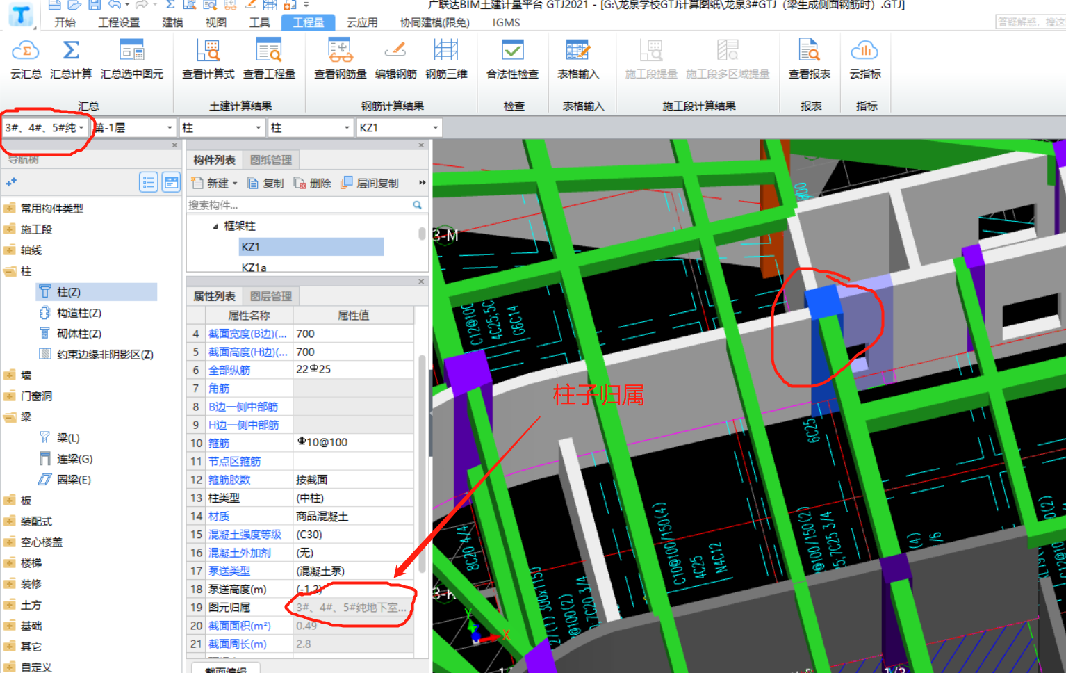1066x673 pixels.
Task: Open 钢筋三维 rebar 3D view
Action: coord(446,59)
